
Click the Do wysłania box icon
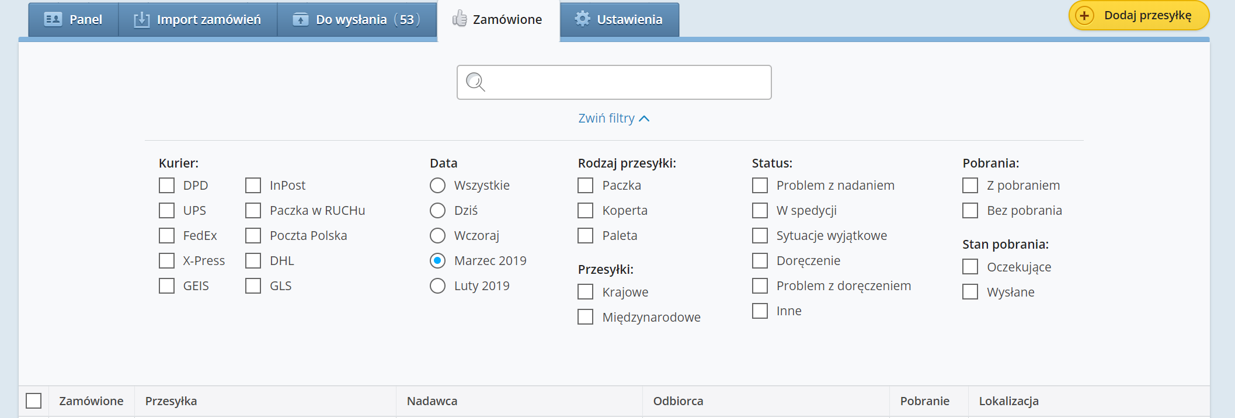(300, 20)
